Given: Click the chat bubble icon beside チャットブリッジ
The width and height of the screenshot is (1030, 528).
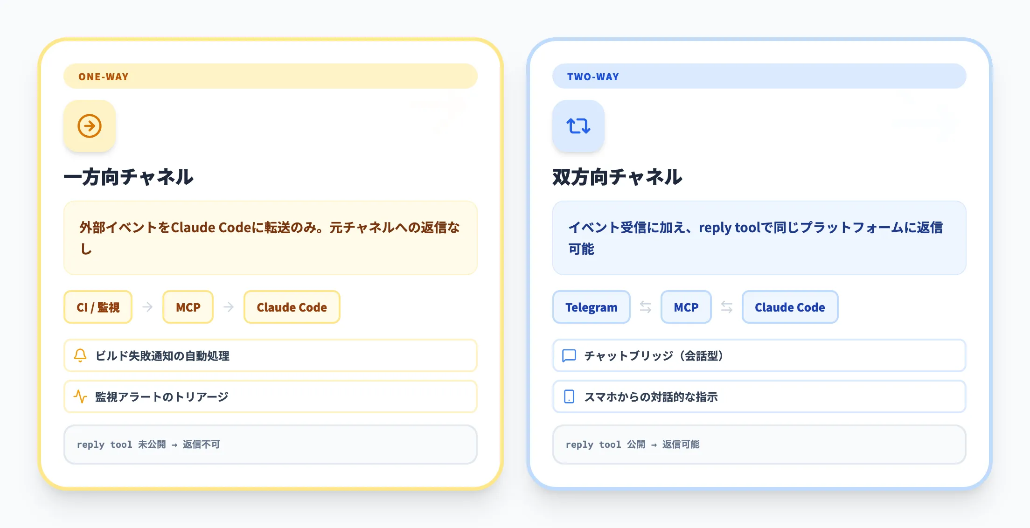Looking at the screenshot, I should click(x=569, y=355).
